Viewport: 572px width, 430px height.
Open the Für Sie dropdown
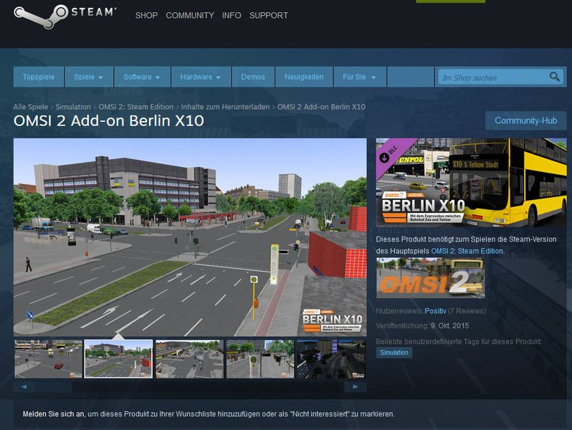[x=359, y=77]
